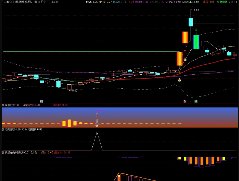
Task: Click the 宁波联合(日线,等比前复权) title
Action: tap(17, 2)
